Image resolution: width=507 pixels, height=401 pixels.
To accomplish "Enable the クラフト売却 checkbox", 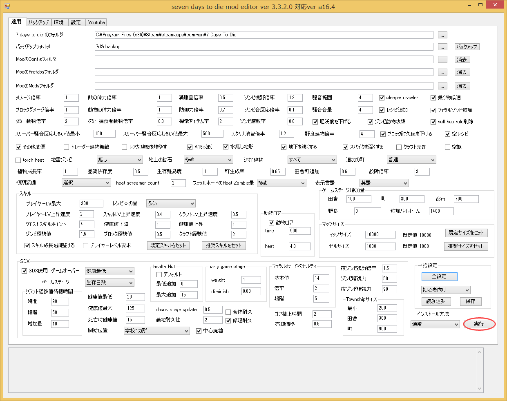I will click(399, 147).
